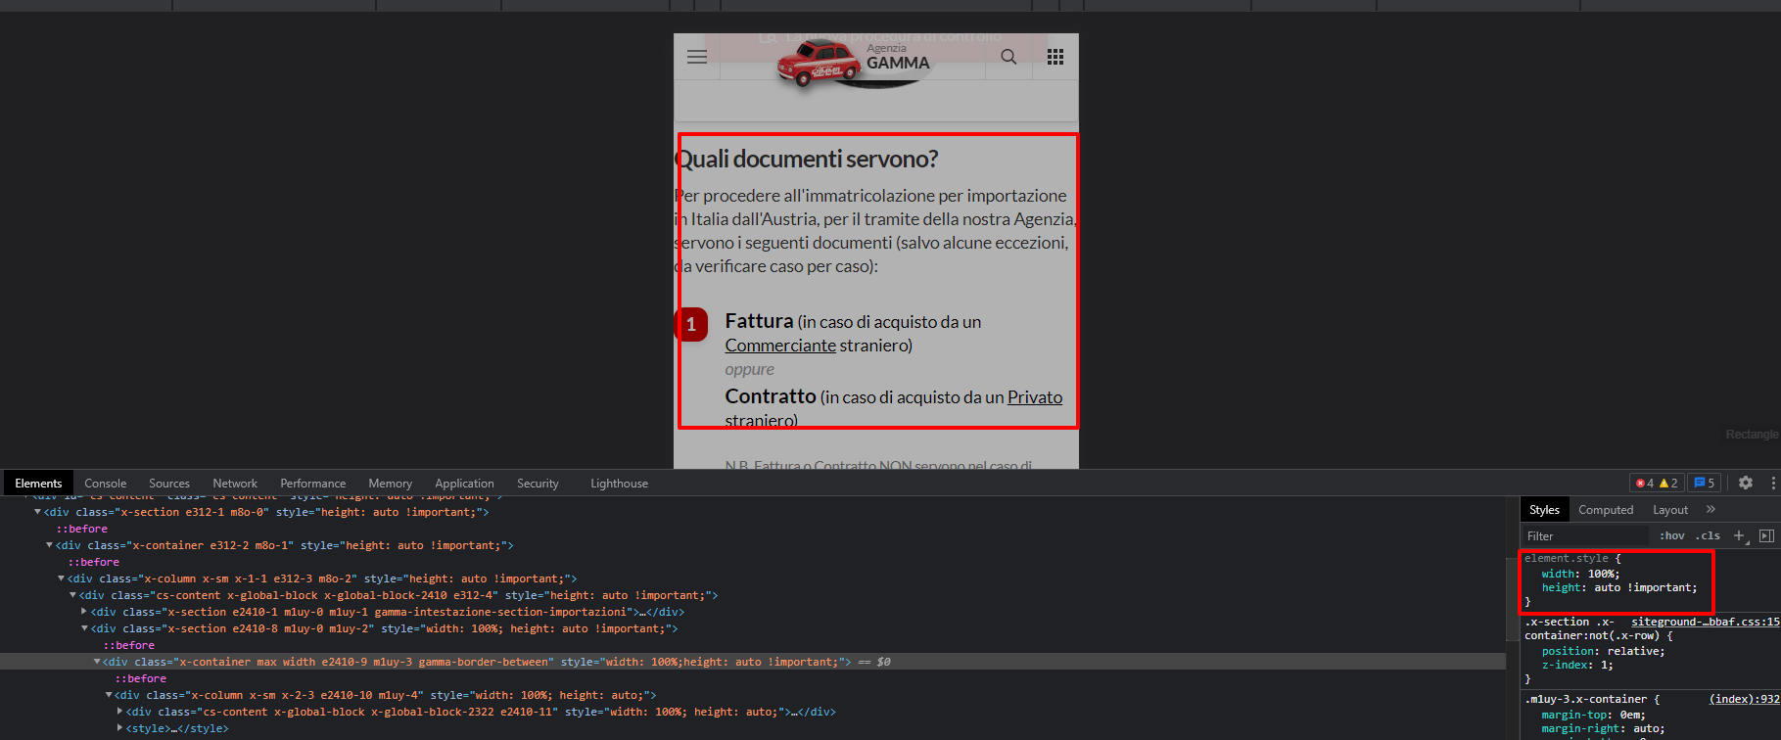1781x740 pixels.
Task: Show more Styles pane tabs with the chevron
Action: point(1711,509)
